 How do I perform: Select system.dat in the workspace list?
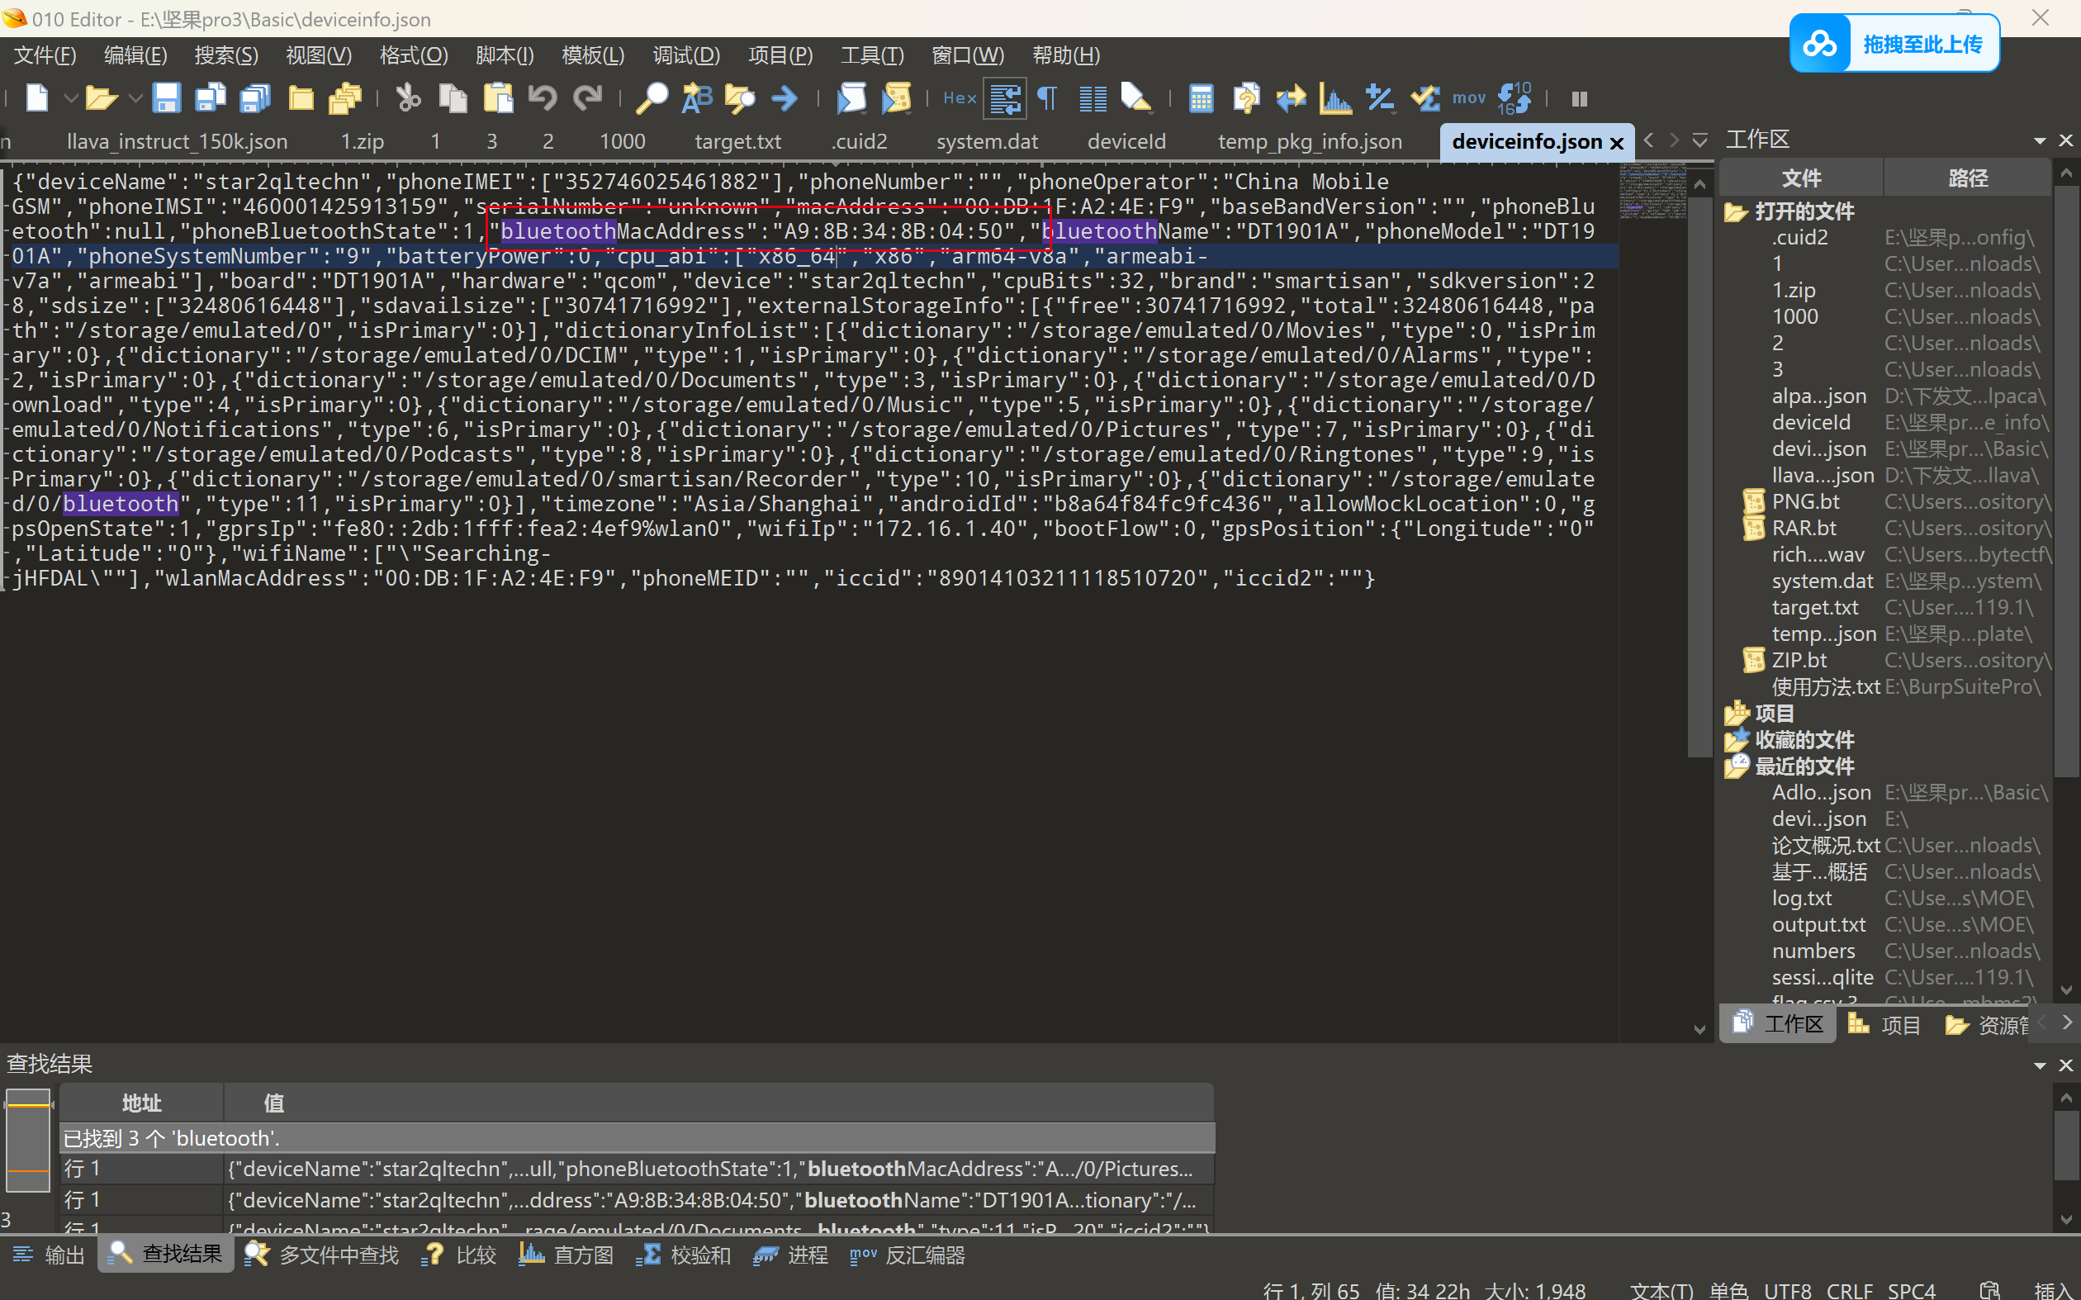[1822, 581]
